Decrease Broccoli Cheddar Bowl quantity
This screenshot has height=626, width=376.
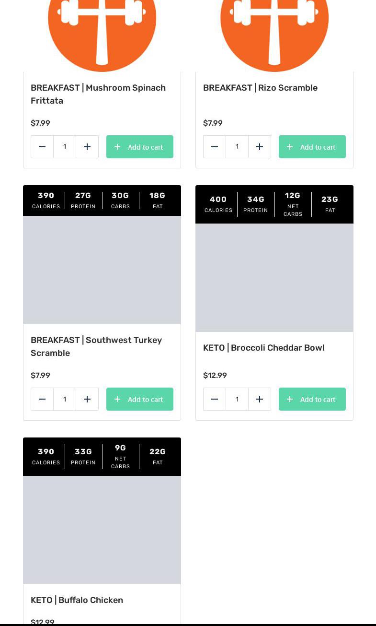(x=215, y=399)
